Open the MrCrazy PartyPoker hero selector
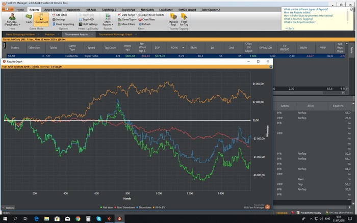357x223 pixels. (x=12, y=19)
